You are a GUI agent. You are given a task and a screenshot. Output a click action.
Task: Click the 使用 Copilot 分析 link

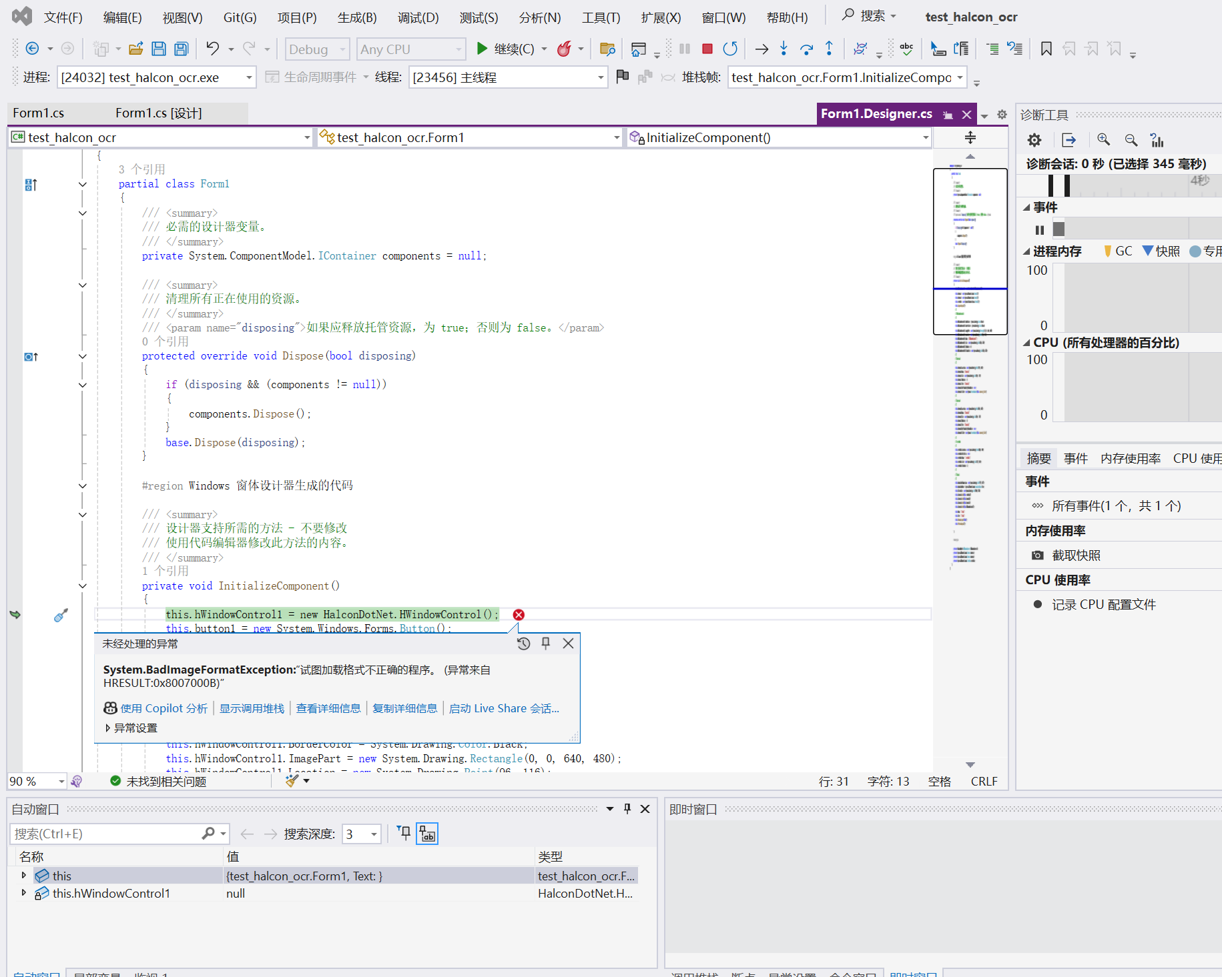(x=164, y=708)
